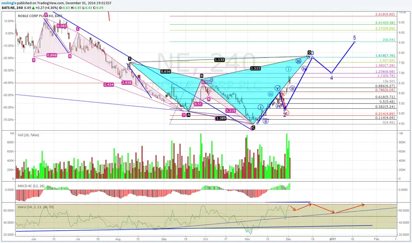
Task: Click the 0.656 harmonic ratio label
Action: pyautogui.click(x=165, y=71)
